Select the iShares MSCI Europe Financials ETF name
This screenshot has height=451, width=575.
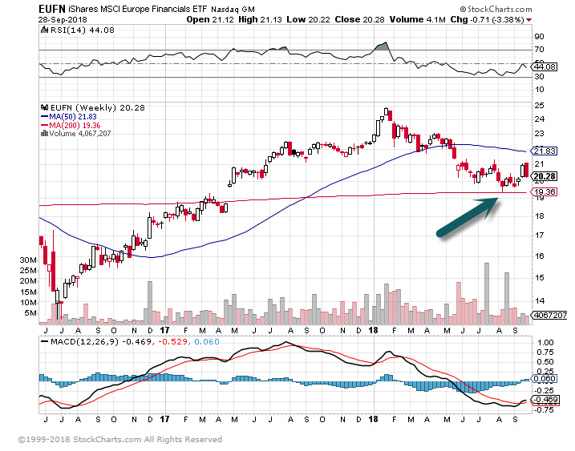tap(137, 9)
